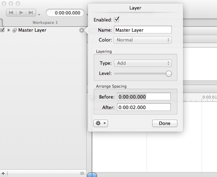Click the Master Layer inspector arrow icon
The height and width of the screenshot is (177, 217).
82,30
